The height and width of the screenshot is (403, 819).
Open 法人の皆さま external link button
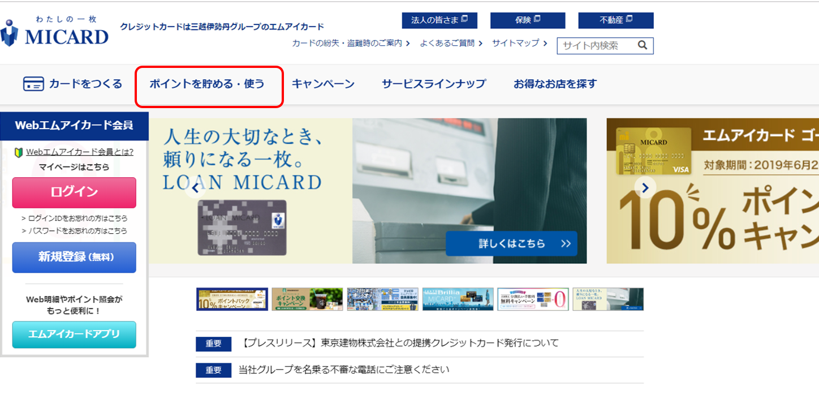[x=439, y=20]
